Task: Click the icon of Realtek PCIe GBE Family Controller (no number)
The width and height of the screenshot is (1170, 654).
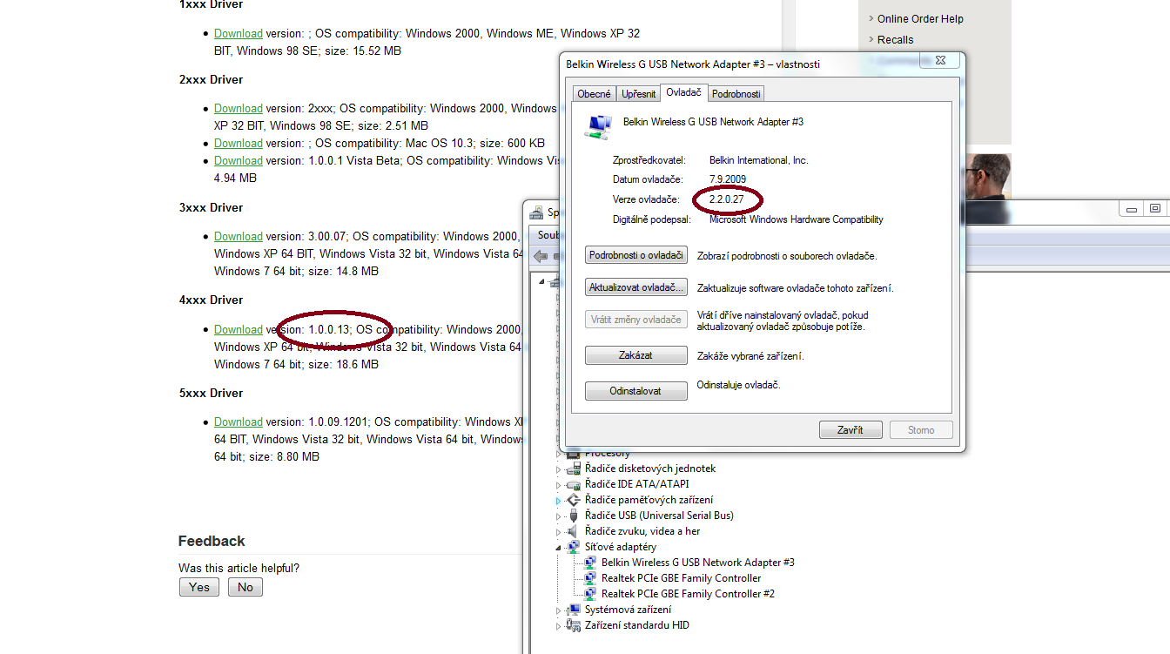Action: (x=591, y=578)
